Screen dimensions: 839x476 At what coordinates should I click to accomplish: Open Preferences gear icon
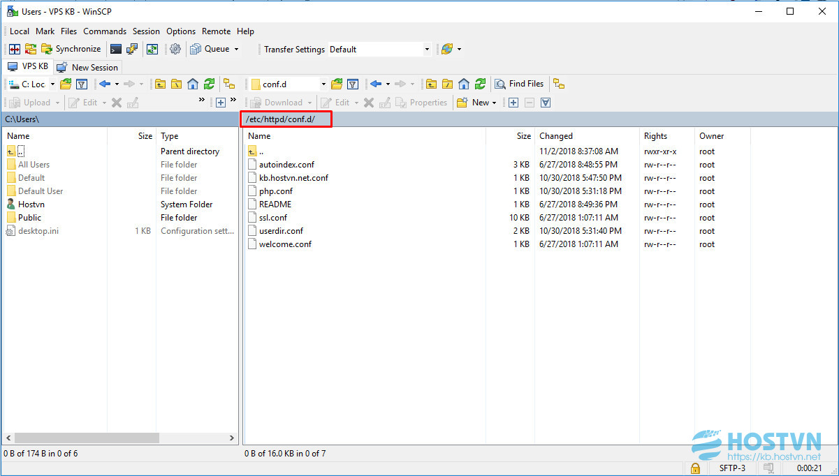pos(175,49)
